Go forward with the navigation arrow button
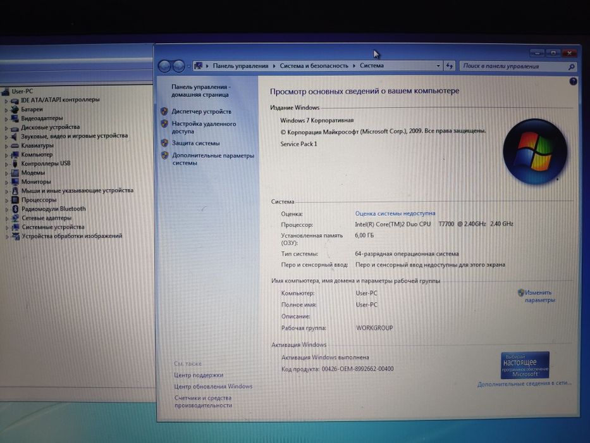The height and width of the screenshot is (443, 590). (x=178, y=66)
